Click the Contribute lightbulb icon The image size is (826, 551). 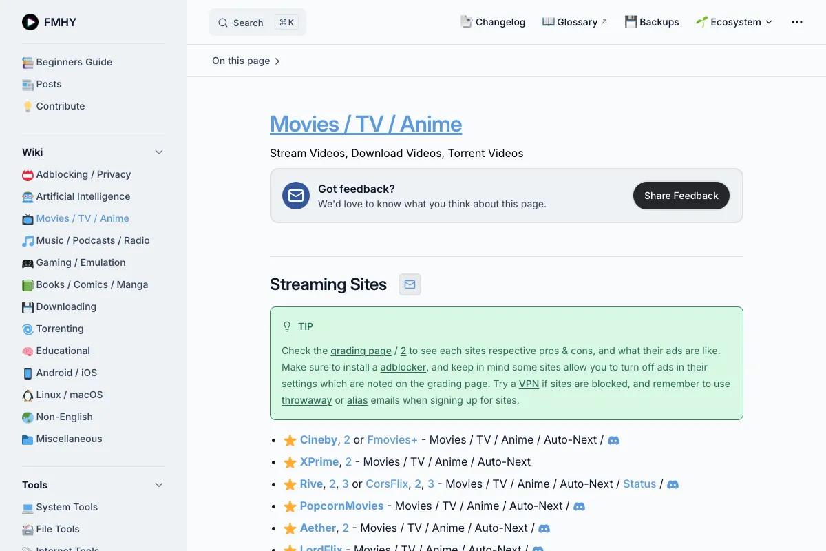tap(28, 107)
